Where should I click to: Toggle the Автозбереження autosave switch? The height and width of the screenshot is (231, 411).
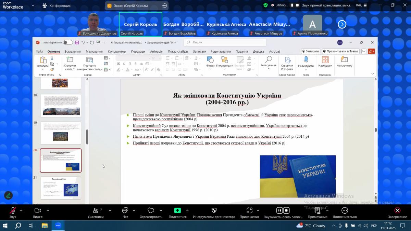tap(67, 42)
